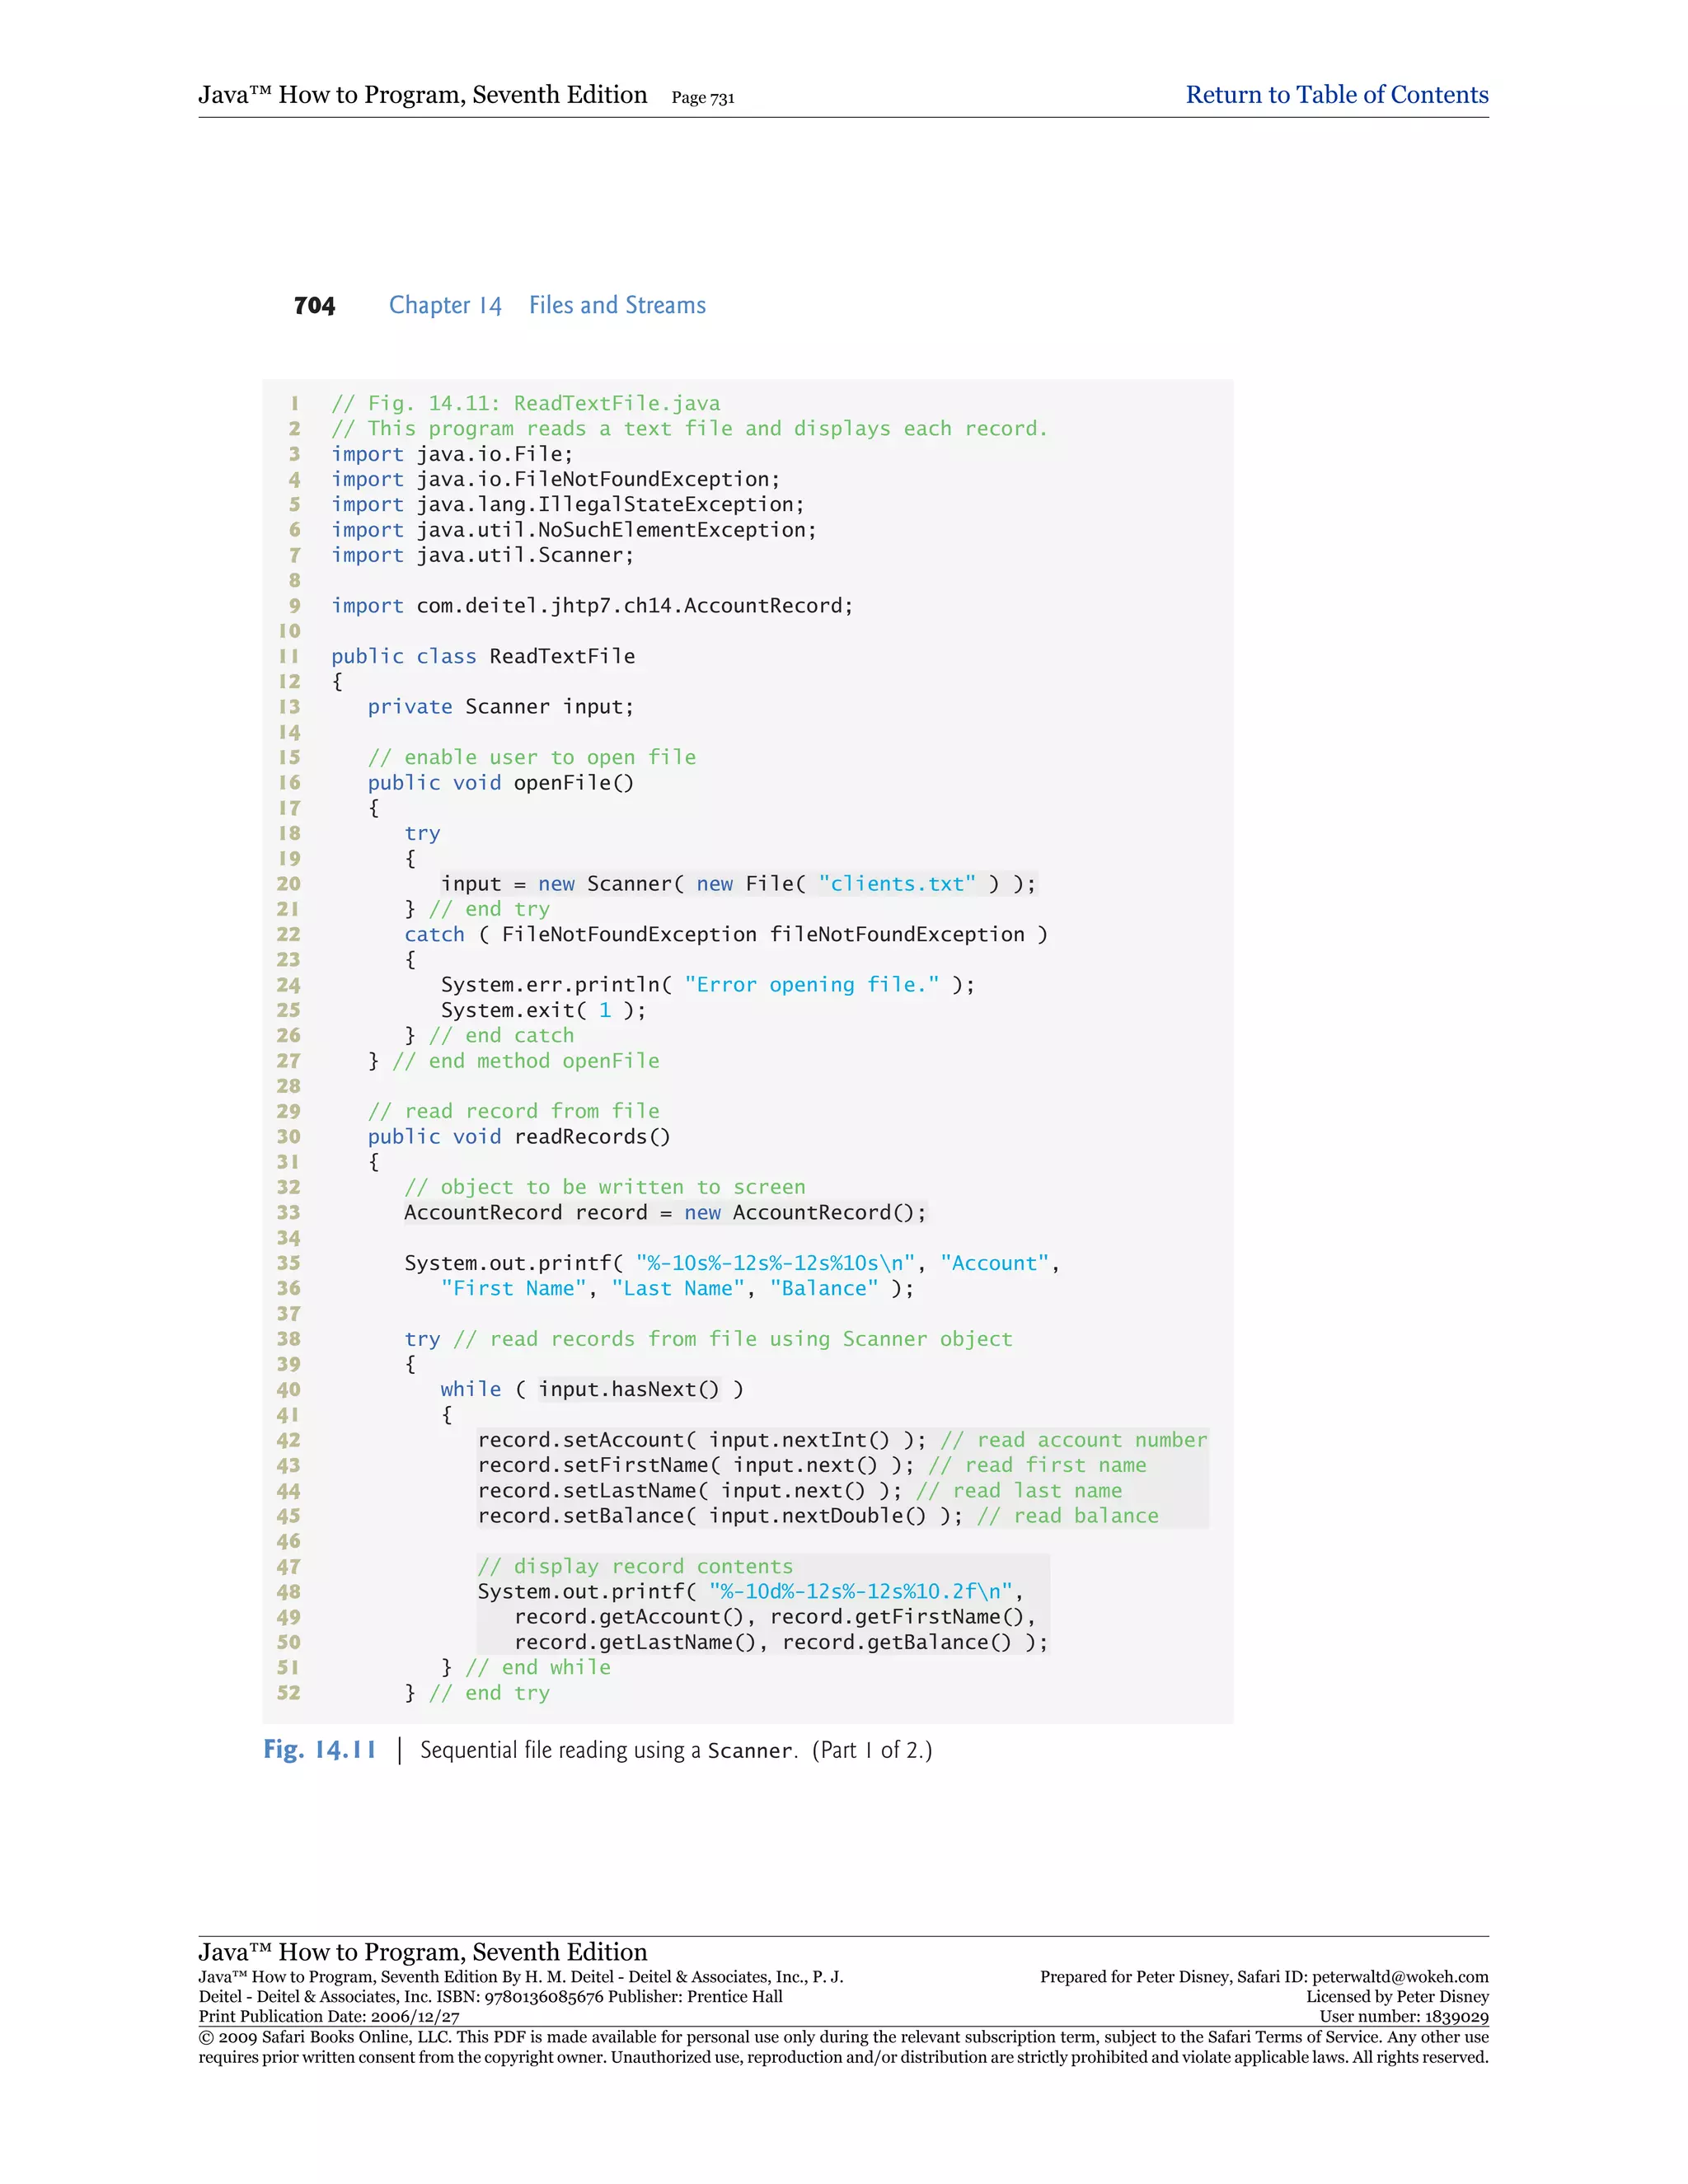Screen dimensions: 1688x2184
Task: Click the Page 731 label in the header
Action: pyautogui.click(x=702, y=98)
